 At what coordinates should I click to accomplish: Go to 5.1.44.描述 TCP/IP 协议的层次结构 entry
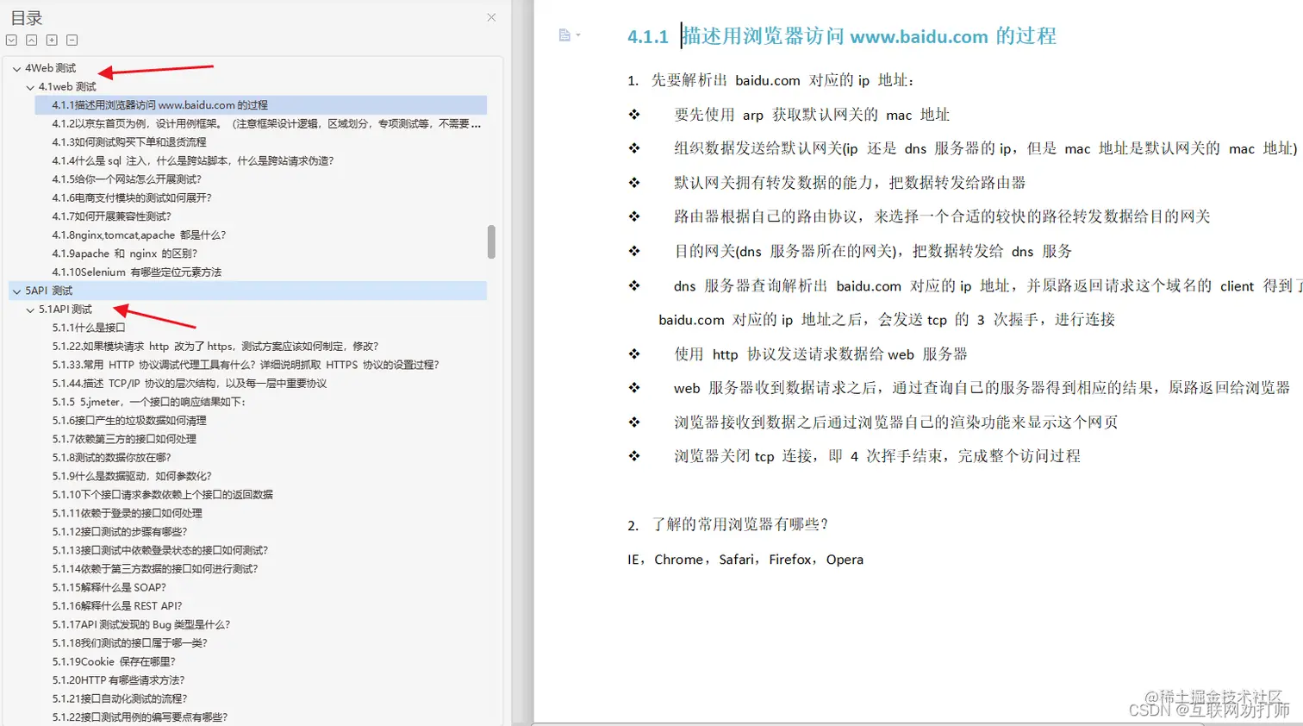[x=190, y=384]
